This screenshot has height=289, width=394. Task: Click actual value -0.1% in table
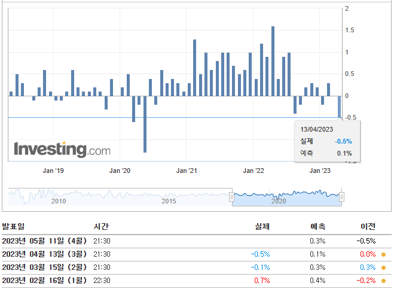pos(260,267)
